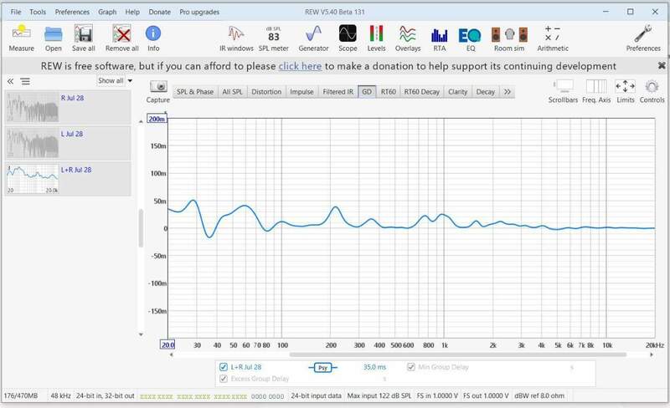Toggle Excess Group Delay checkbox

click(x=224, y=379)
